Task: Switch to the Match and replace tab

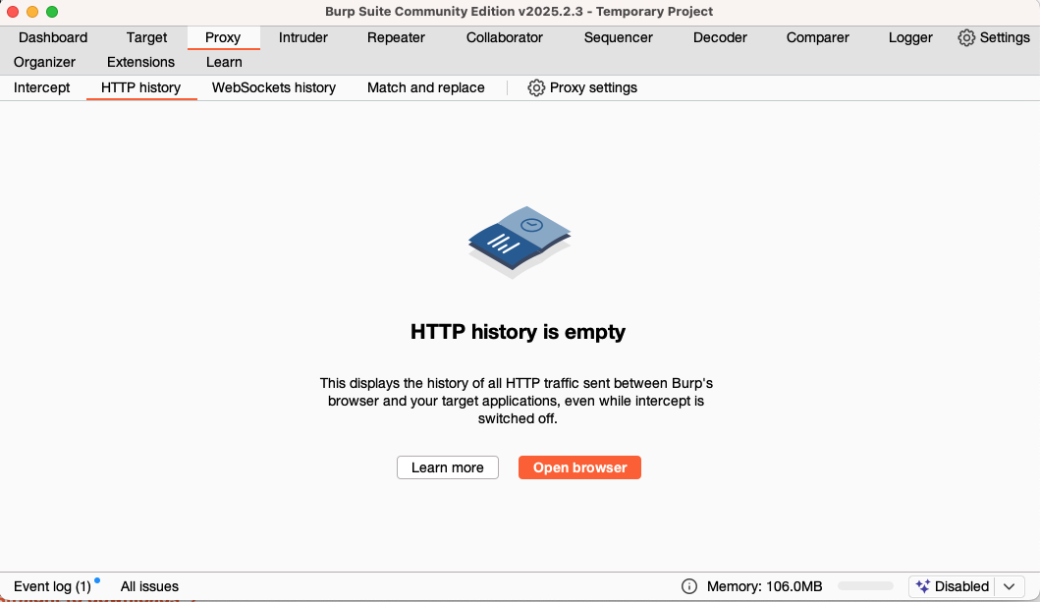Action: pos(425,87)
